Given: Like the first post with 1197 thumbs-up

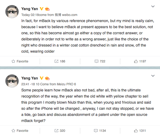Looking at the screenshot, I should point(136,61).
